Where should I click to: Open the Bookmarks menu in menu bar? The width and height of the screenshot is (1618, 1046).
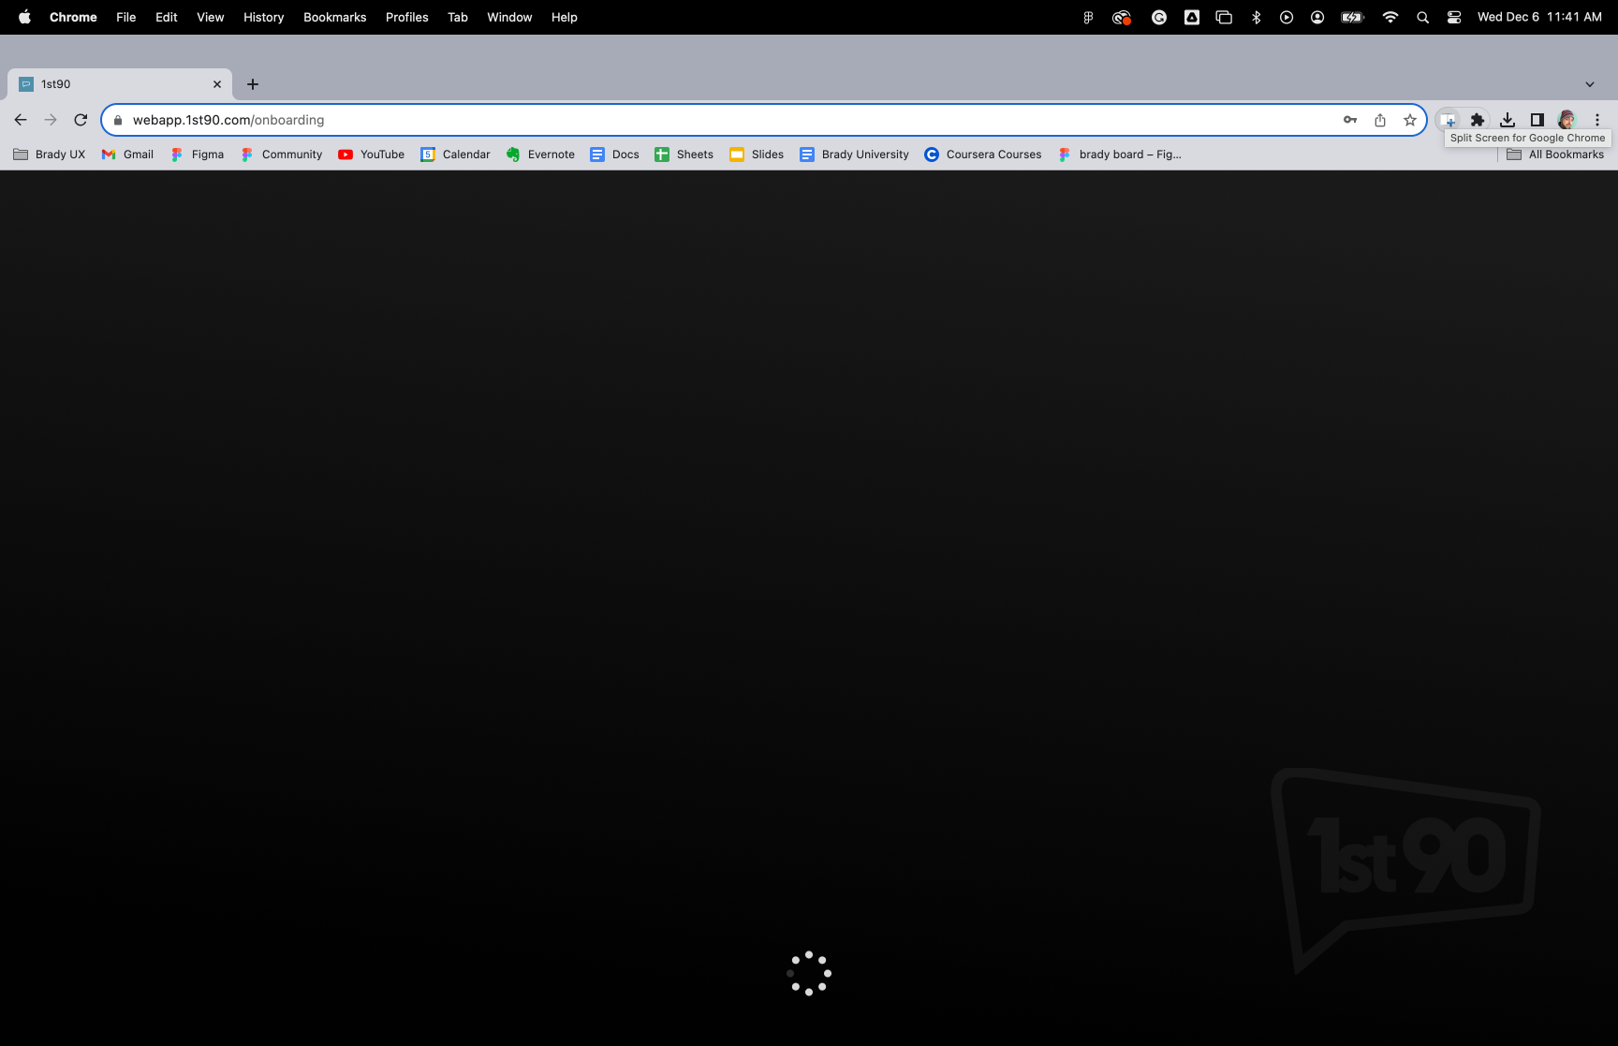click(x=334, y=17)
